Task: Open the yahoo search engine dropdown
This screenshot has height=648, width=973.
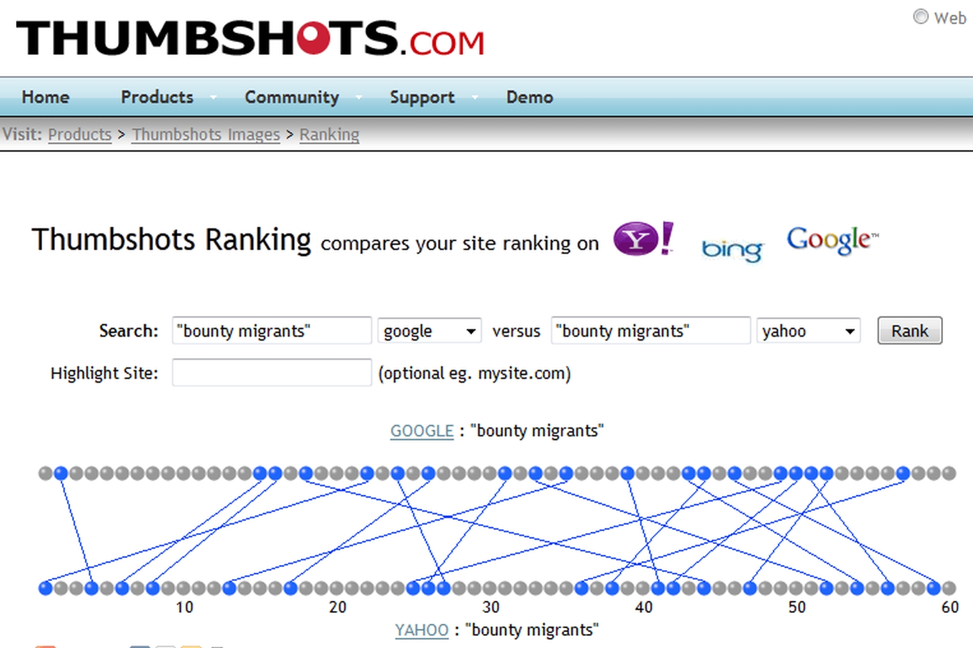Action: click(808, 331)
